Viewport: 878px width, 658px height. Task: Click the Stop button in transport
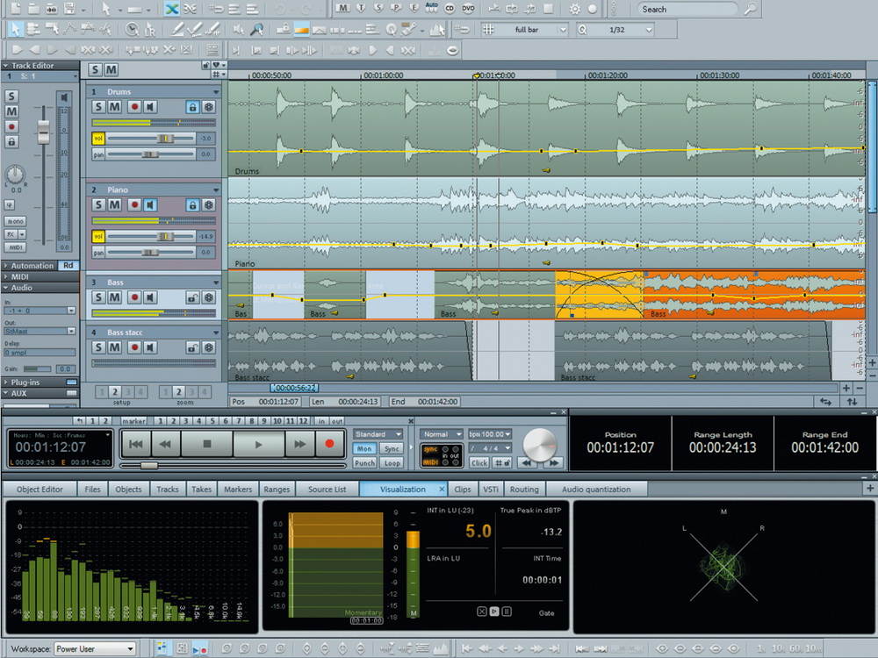pyautogui.click(x=207, y=445)
